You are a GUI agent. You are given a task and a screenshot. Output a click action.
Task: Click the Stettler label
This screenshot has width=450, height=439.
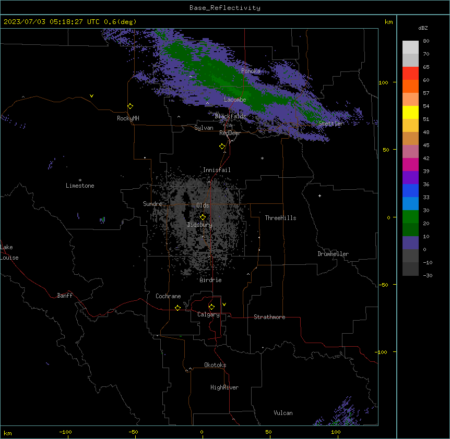(x=331, y=124)
